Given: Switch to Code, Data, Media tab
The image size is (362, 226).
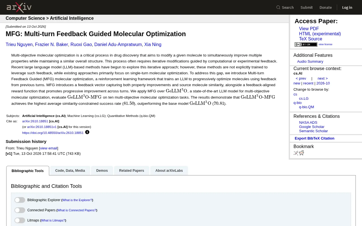Looking at the screenshot, I should 70,171.
